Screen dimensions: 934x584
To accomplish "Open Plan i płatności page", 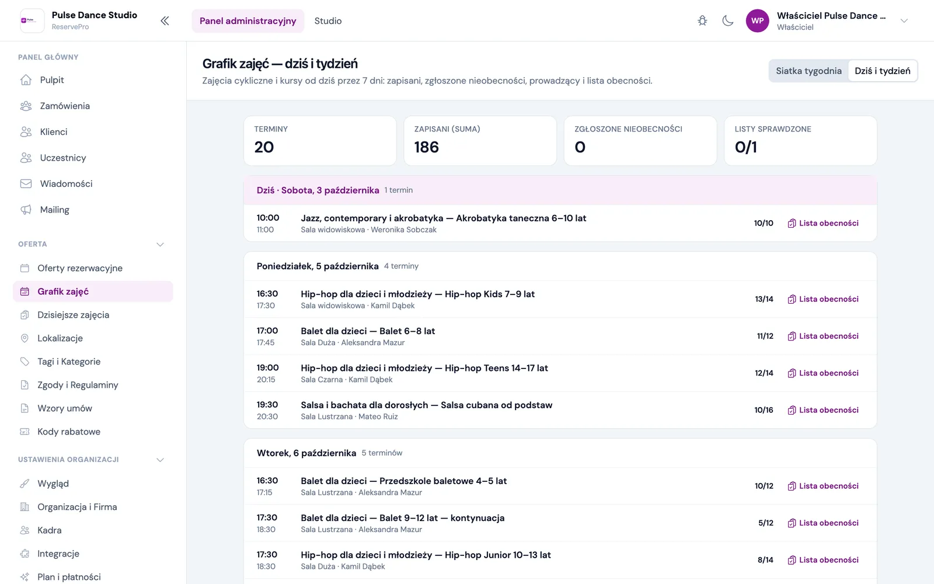I will coord(93,577).
